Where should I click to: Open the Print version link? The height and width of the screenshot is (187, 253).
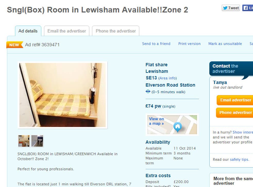[189, 44]
